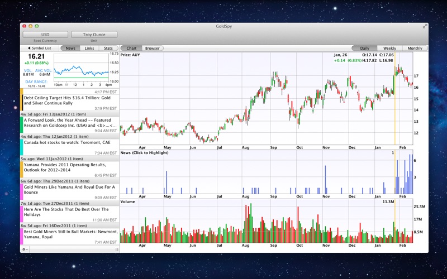This screenshot has width=447, height=279.
Task: Switch to the Links tab
Action: pos(89,48)
